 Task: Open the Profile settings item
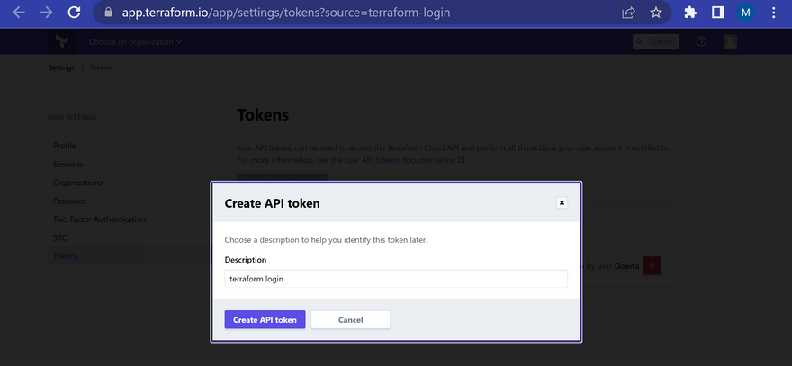(64, 146)
